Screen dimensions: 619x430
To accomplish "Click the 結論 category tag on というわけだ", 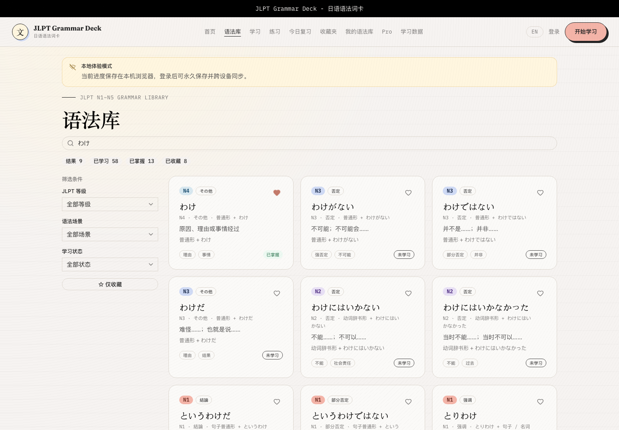I will tap(204, 400).
